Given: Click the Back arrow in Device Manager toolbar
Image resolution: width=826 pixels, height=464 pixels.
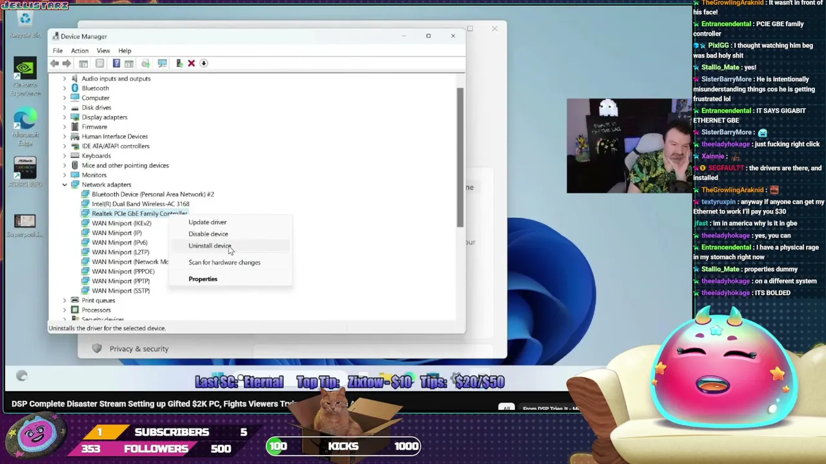Looking at the screenshot, I should [55, 63].
